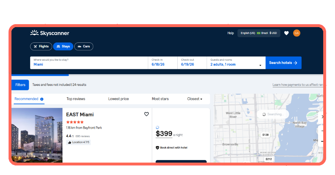Open the payments ranking info link
Screen dimensions: 335x175
pyautogui.click(x=298, y=85)
